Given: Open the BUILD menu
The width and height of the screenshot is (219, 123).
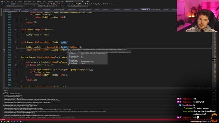Looking at the screenshot, I should point(25,1).
